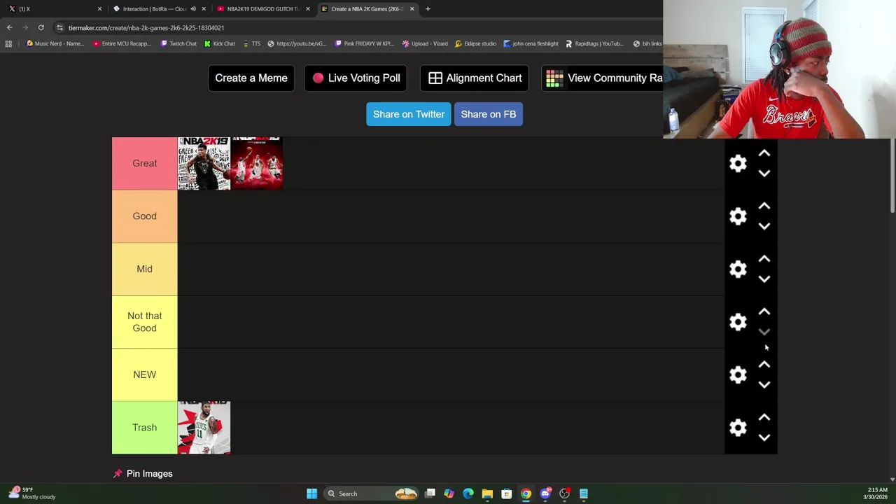
Task: Click the Great tier color label
Action: pyautogui.click(x=144, y=163)
